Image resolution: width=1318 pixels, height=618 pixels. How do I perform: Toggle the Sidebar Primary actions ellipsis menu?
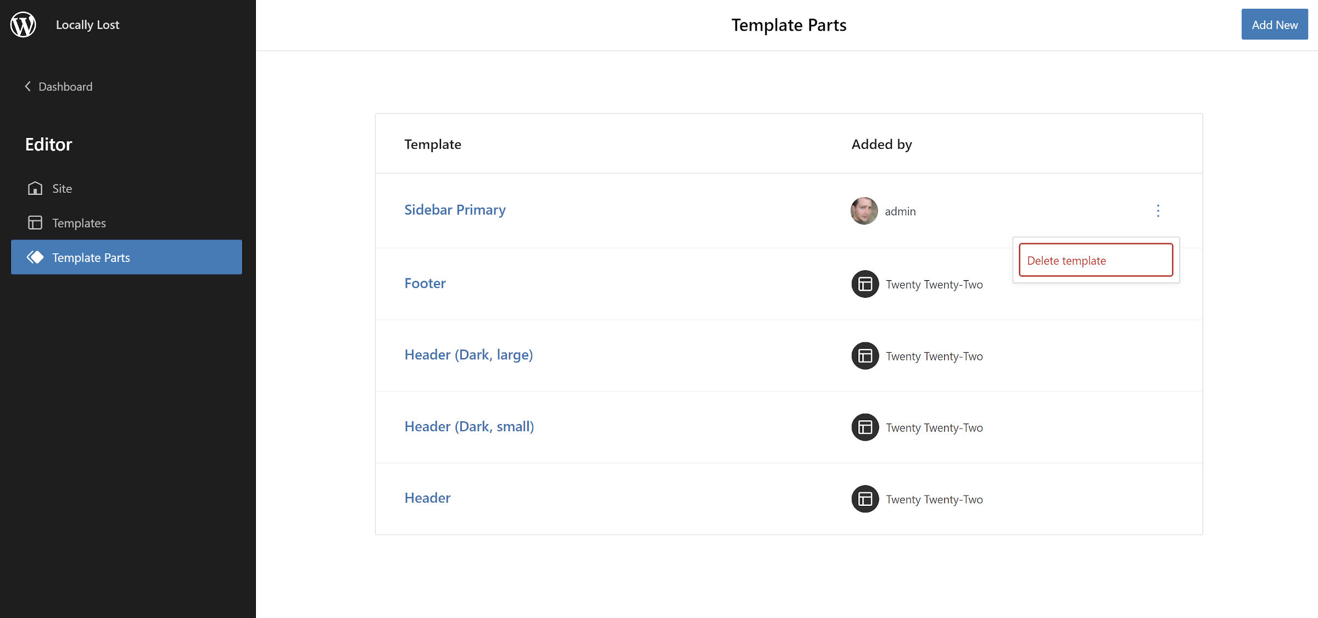tap(1158, 211)
